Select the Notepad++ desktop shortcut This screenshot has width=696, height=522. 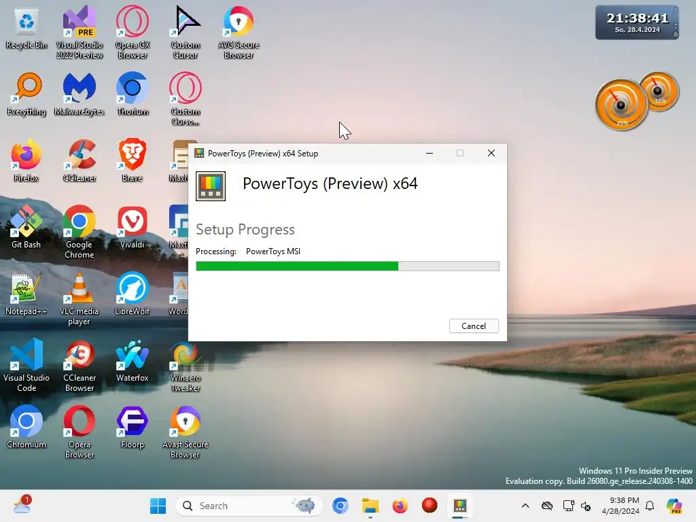27,294
